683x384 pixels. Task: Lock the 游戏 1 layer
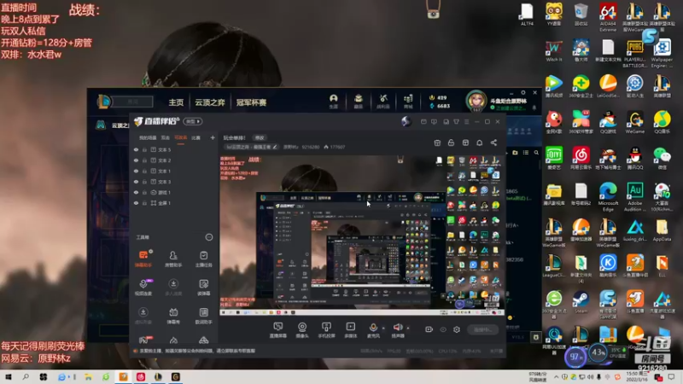click(144, 193)
